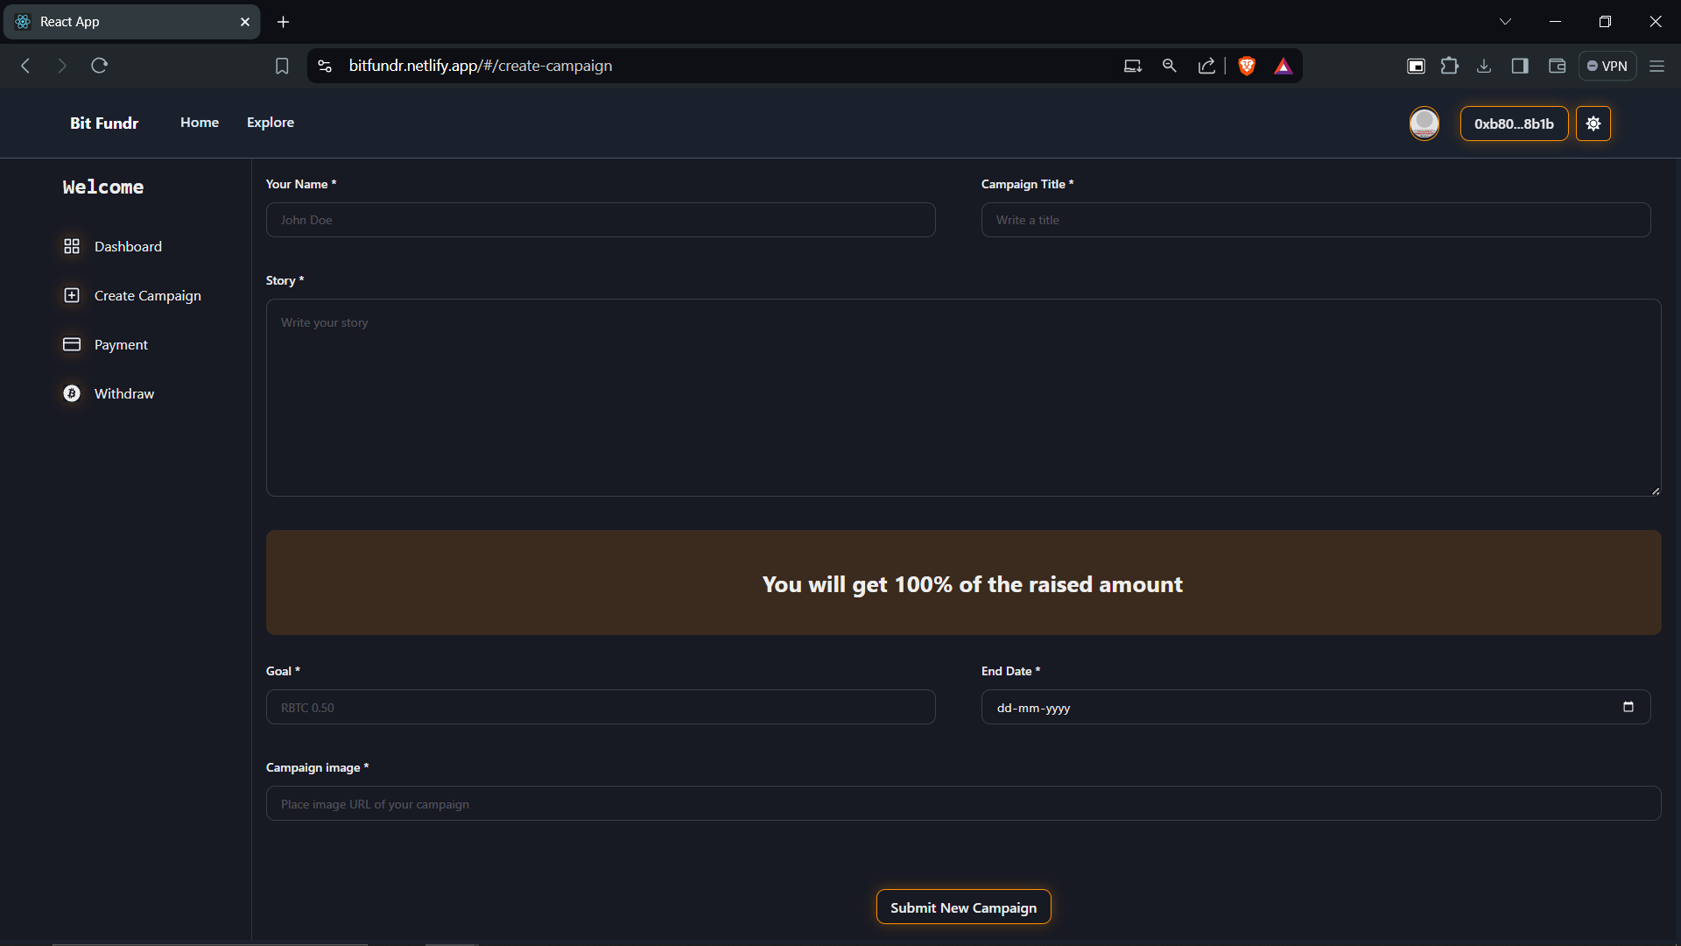Click wallet address 0xb80...8b1b button

click(x=1514, y=124)
